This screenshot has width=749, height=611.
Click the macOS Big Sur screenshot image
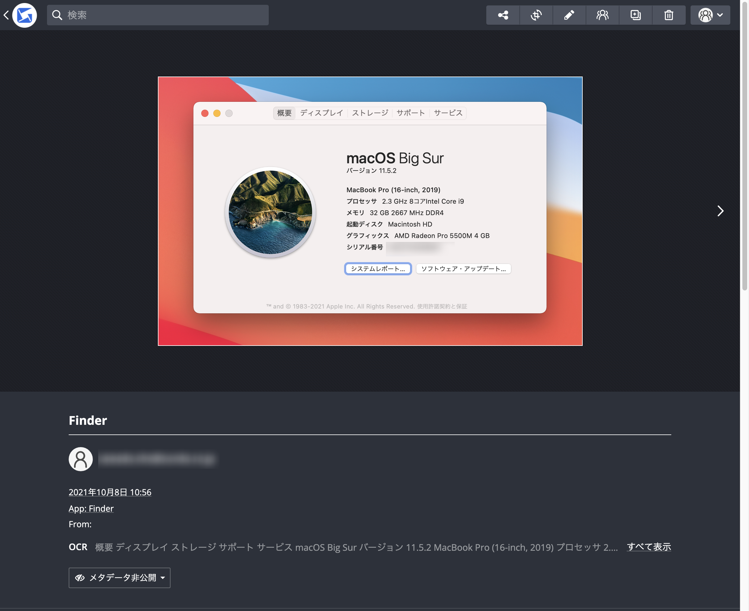(370, 211)
